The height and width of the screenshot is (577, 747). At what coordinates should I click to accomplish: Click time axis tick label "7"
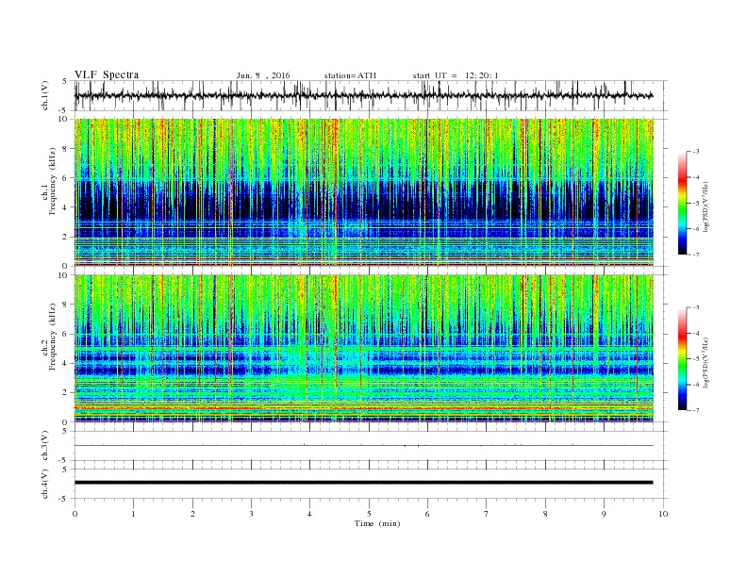pyautogui.click(x=487, y=514)
